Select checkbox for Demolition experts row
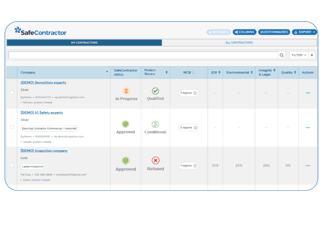Image resolution: width=323 pixels, height=242 pixels. 12,93
